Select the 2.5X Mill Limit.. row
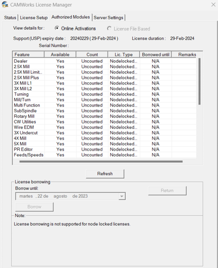Viewport: 218px width, 268px height. click(105, 72)
